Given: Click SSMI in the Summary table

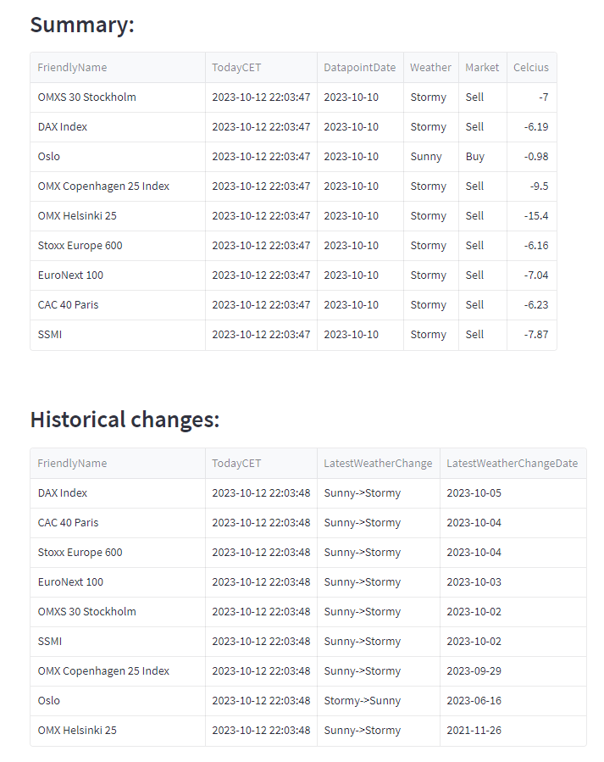Looking at the screenshot, I should pyautogui.click(x=50, y=335).
